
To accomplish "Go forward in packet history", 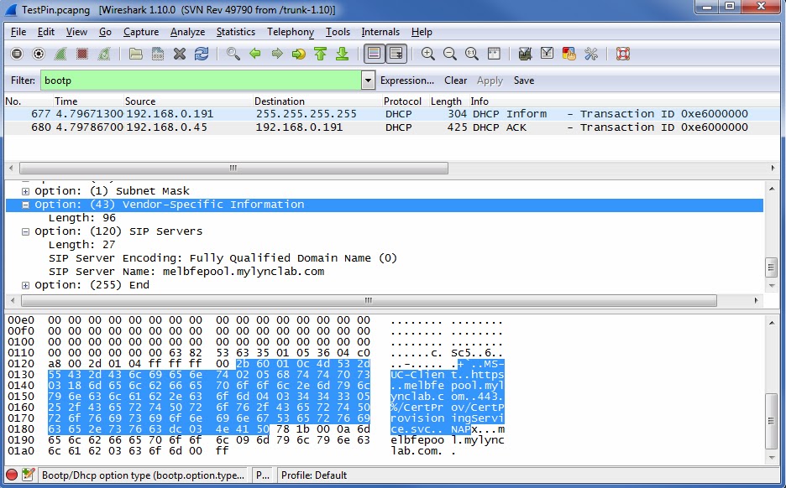I will coord(277,54).
